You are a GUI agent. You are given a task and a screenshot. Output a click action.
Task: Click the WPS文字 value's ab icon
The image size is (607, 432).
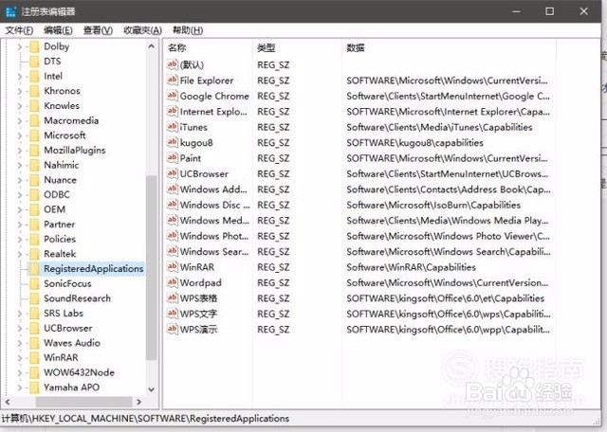point(173,314)
